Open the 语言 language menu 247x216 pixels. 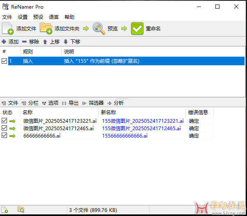[x=54, y=17]
